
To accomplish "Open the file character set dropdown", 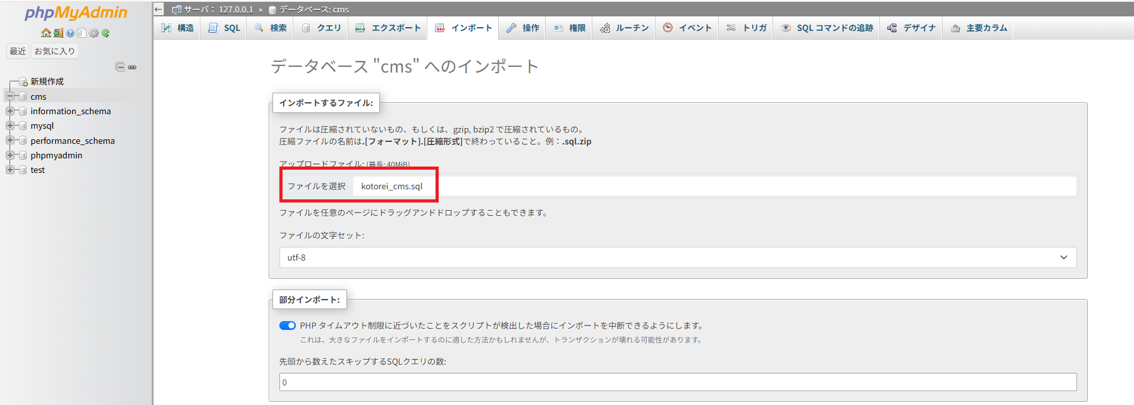I will coord(678,257).
